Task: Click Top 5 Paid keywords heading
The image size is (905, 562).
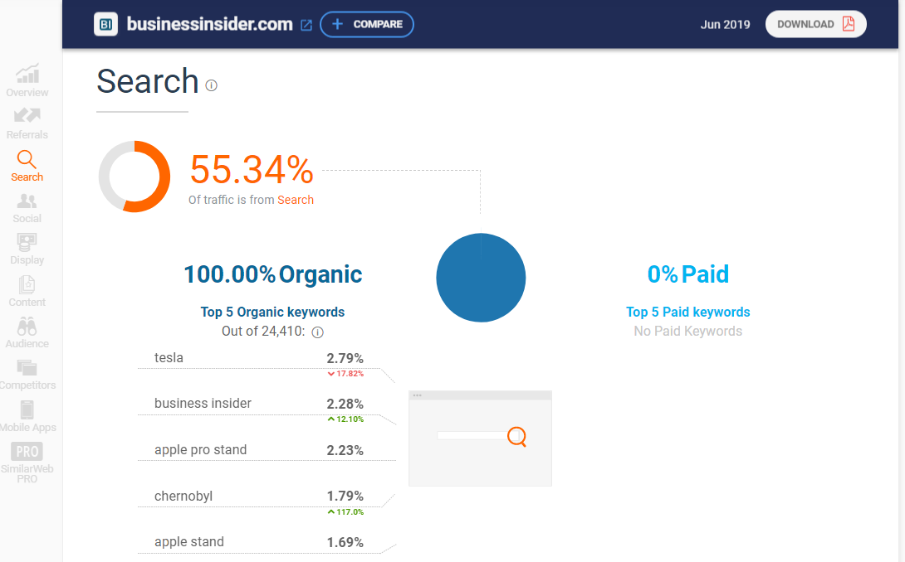Action: point(688,312)
